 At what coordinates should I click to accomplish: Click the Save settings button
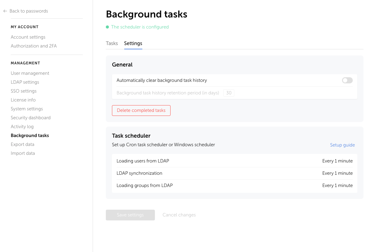click(130, 215)
